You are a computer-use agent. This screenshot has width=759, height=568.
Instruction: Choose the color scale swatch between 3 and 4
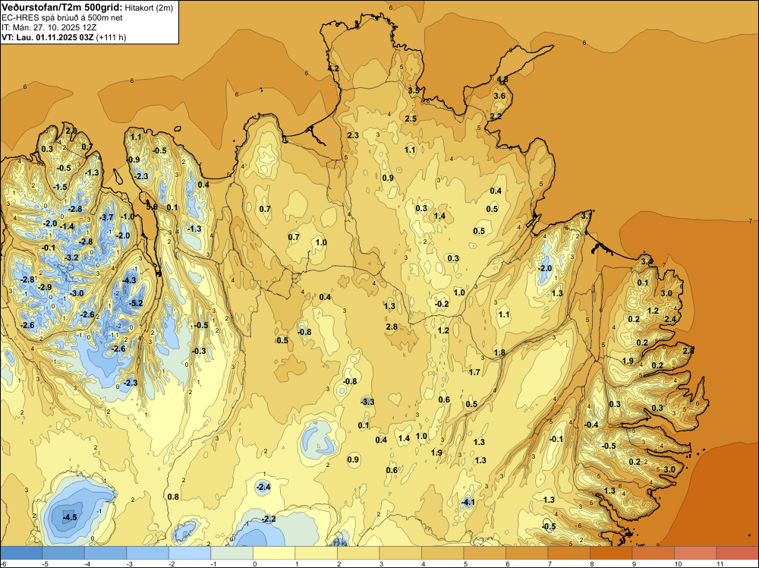pyautogui.click(x=400, y=553)
